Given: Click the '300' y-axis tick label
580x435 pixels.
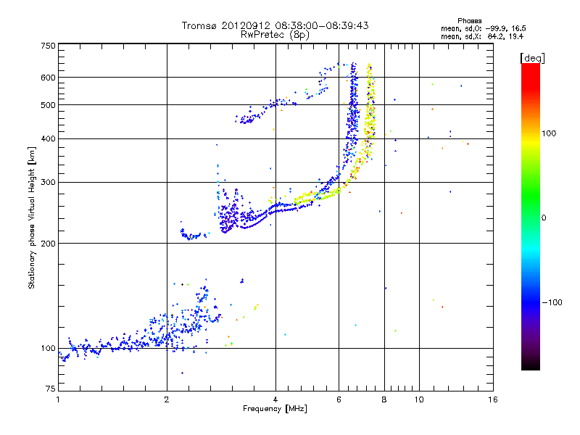Looking at the screenshot, I should coord(48,183).
